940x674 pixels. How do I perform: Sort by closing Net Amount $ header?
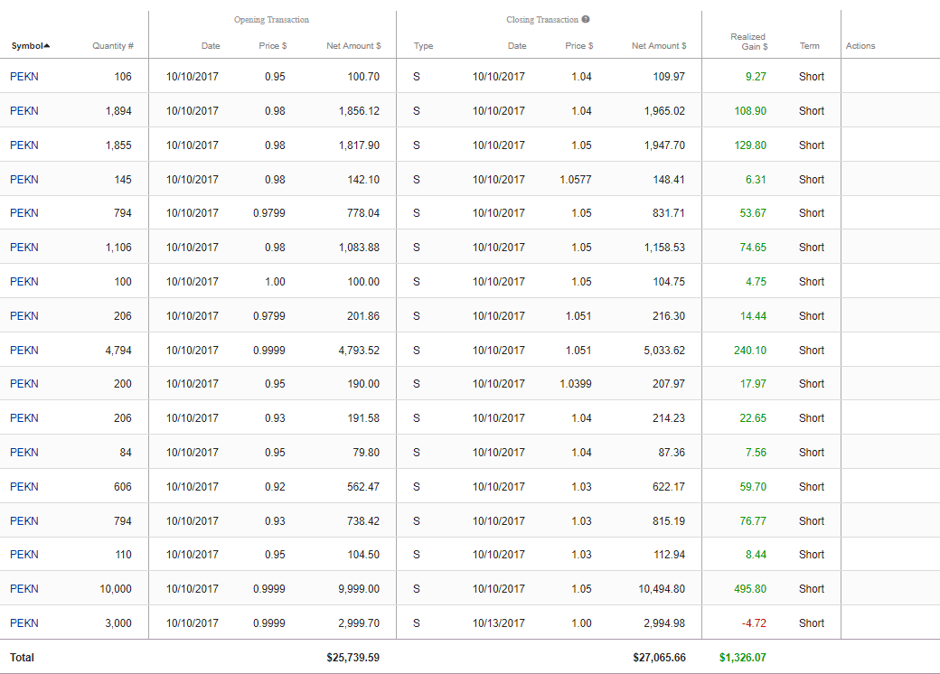coord(658,46)
